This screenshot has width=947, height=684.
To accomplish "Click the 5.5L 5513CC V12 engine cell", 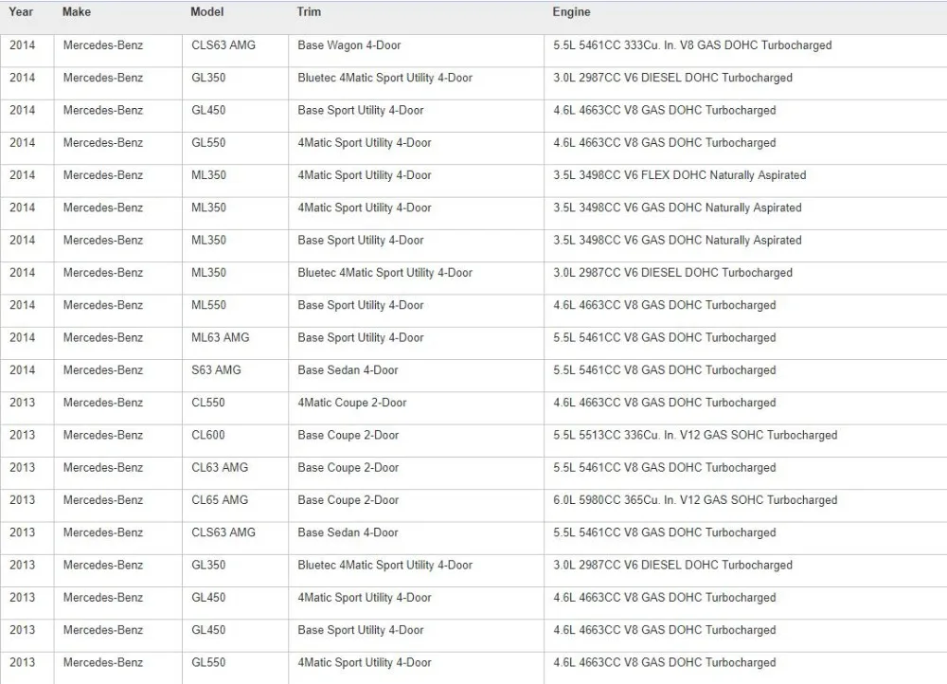I will [x=745, y=441].
